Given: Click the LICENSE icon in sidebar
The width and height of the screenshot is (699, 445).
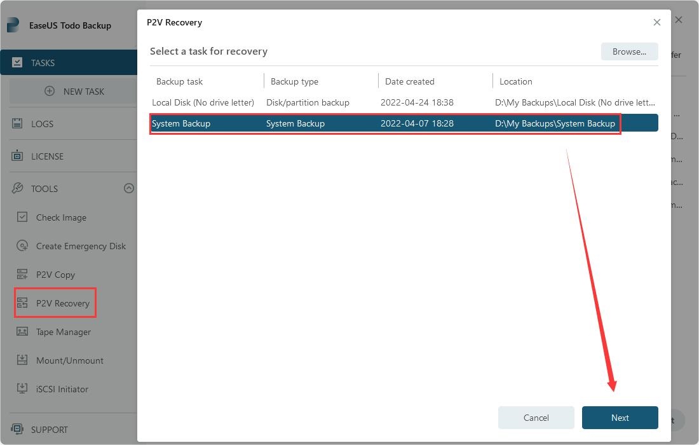Looking at the screenshot, I should pyautogui.click(x=17, y=156).
